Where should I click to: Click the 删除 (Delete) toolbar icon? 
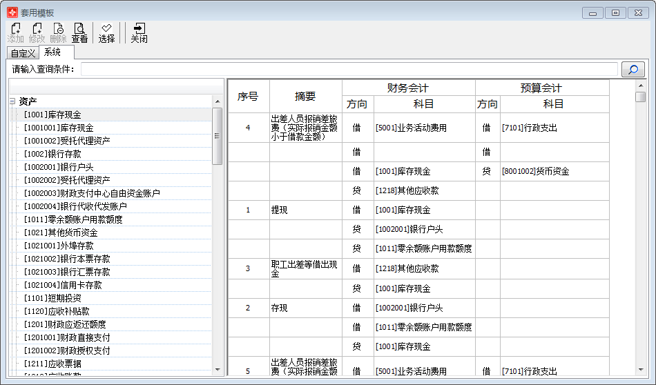[x=58, y=32]
